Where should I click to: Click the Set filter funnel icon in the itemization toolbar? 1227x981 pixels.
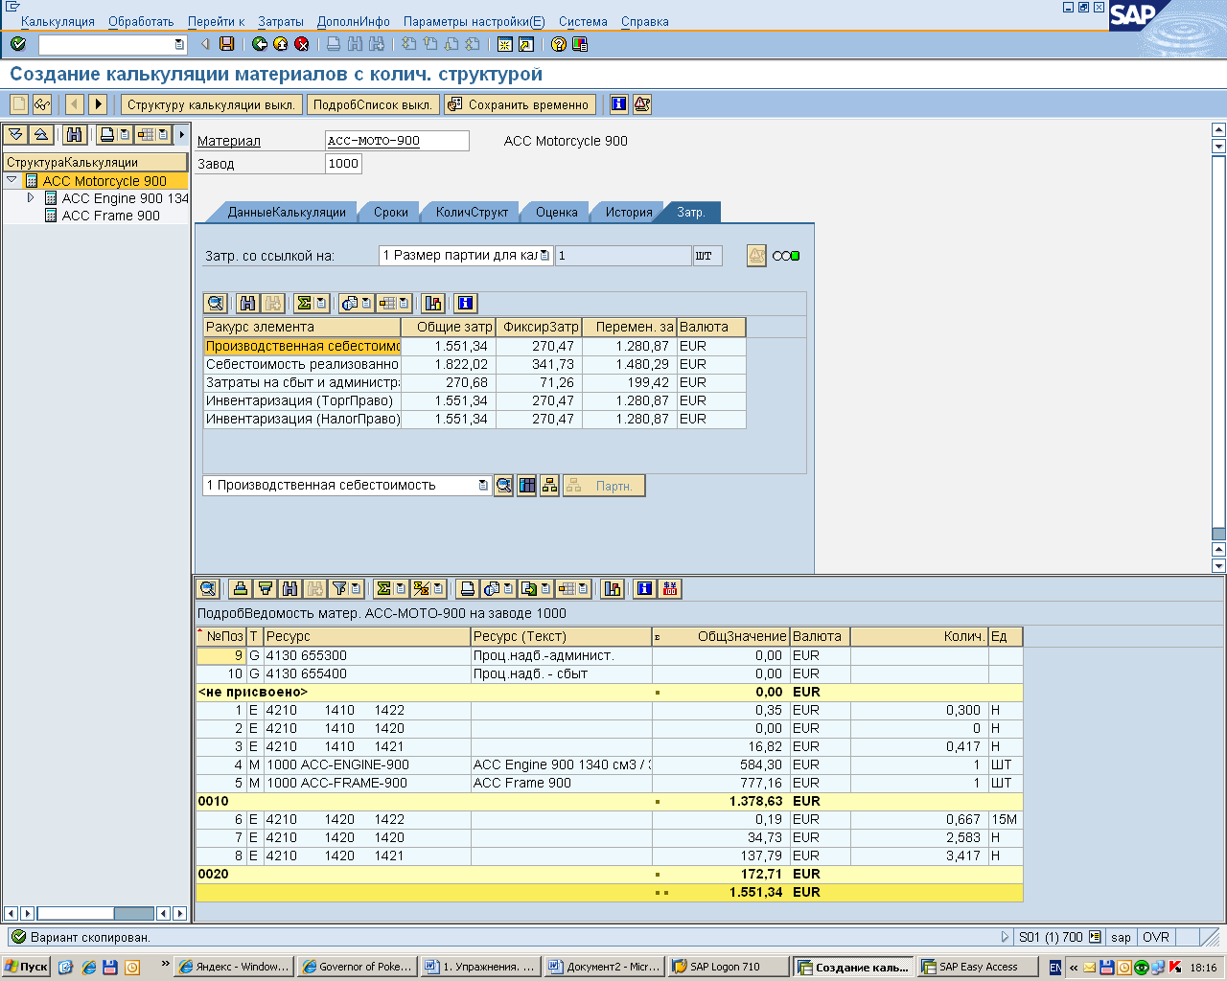[x=339, y=588]
